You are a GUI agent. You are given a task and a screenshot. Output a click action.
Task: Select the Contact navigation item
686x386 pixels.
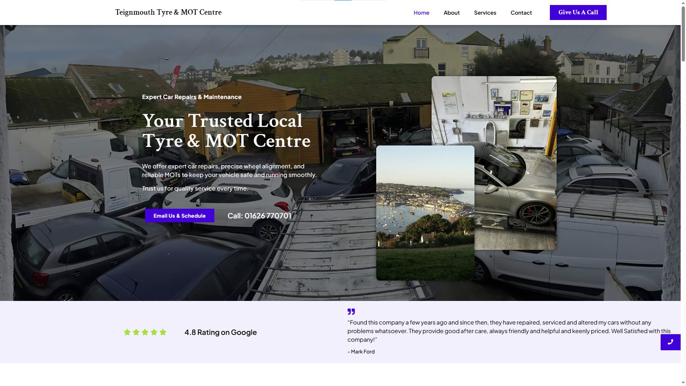(521, 13)
